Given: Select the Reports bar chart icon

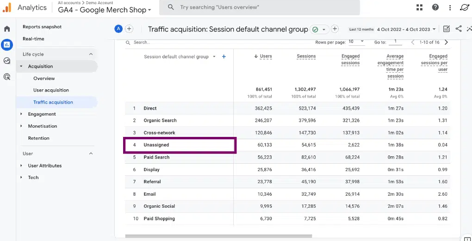Looking at the screenshot, I should tap(7, 45).
